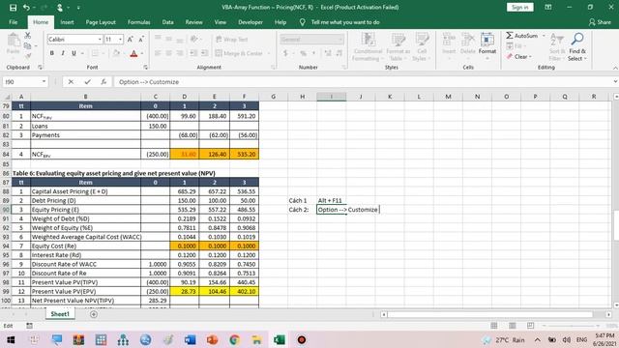The image size is (619, 348).
Task: Save the workbook via Quick Access icon
Action: (13, 8)
